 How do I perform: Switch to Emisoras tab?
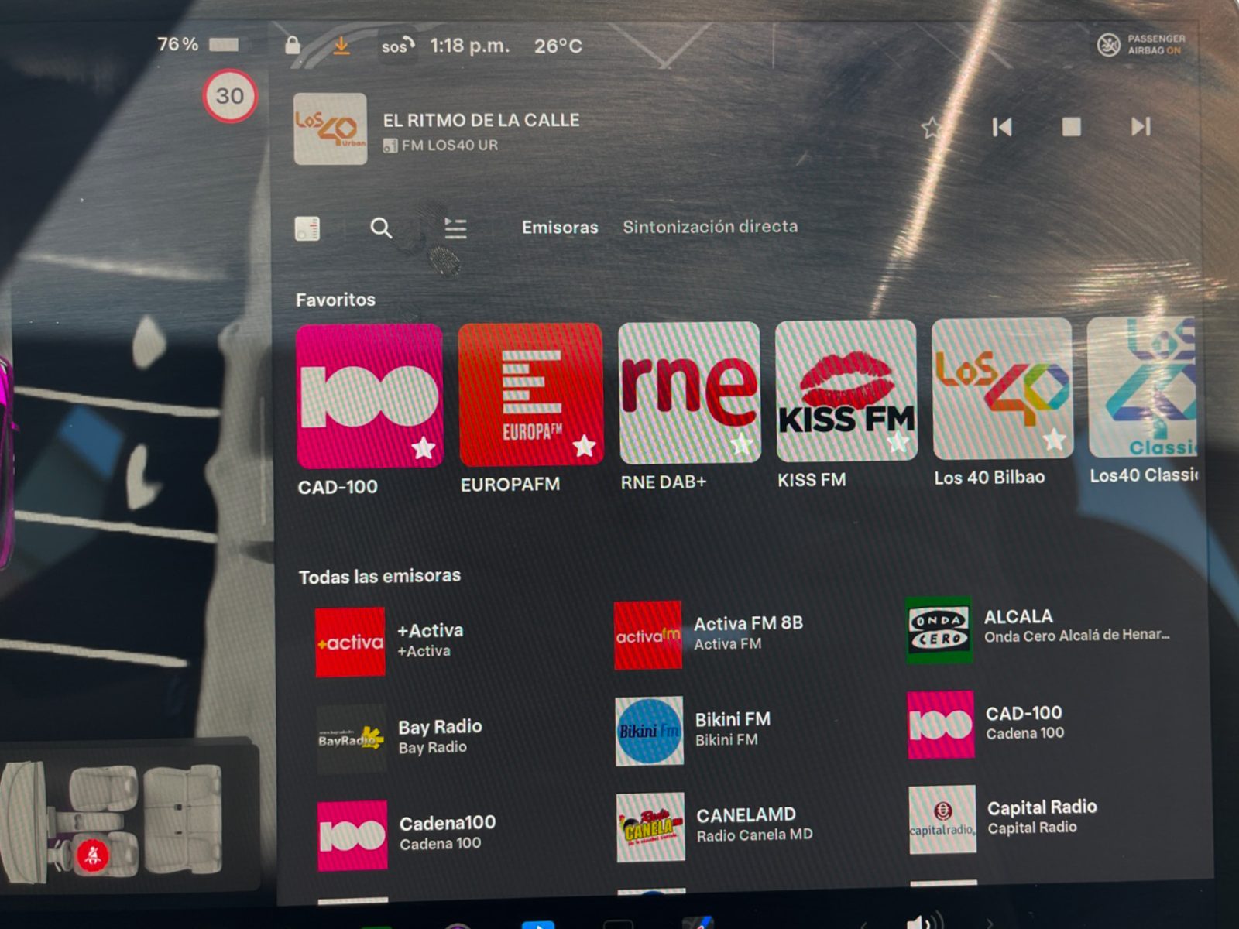pyautogui.click(x=560, y=228)
